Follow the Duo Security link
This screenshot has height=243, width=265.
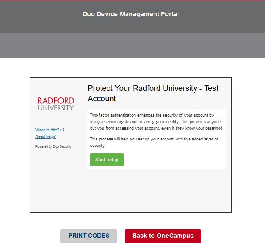coord(62,146)
